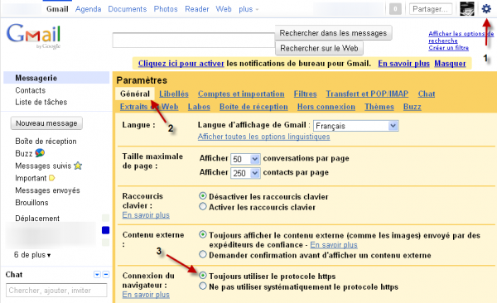Open the Labos settings tab
497x303 pixels.
point(199,107)
